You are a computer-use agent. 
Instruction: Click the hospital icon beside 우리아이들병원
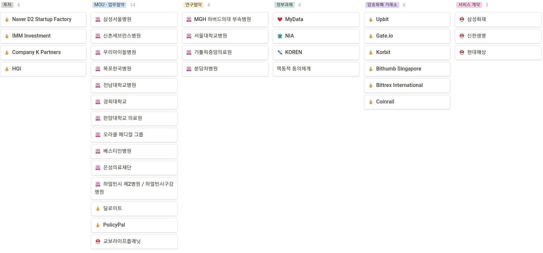[98, 52]
